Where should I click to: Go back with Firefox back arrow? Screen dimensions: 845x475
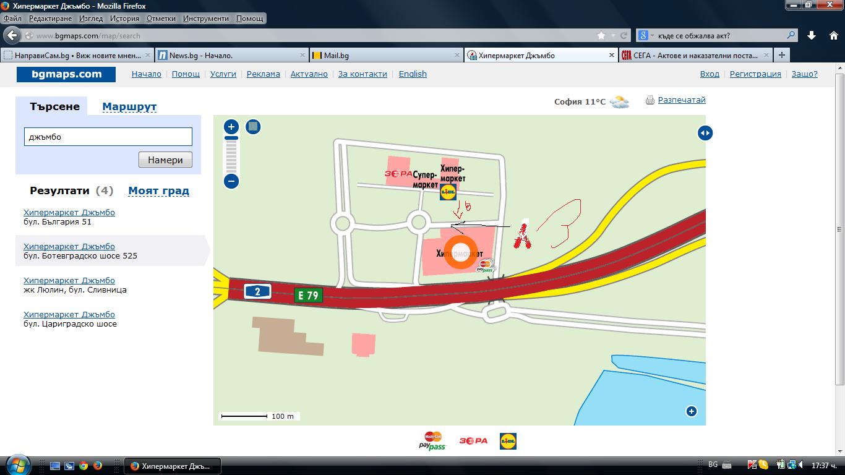[12, 35]
